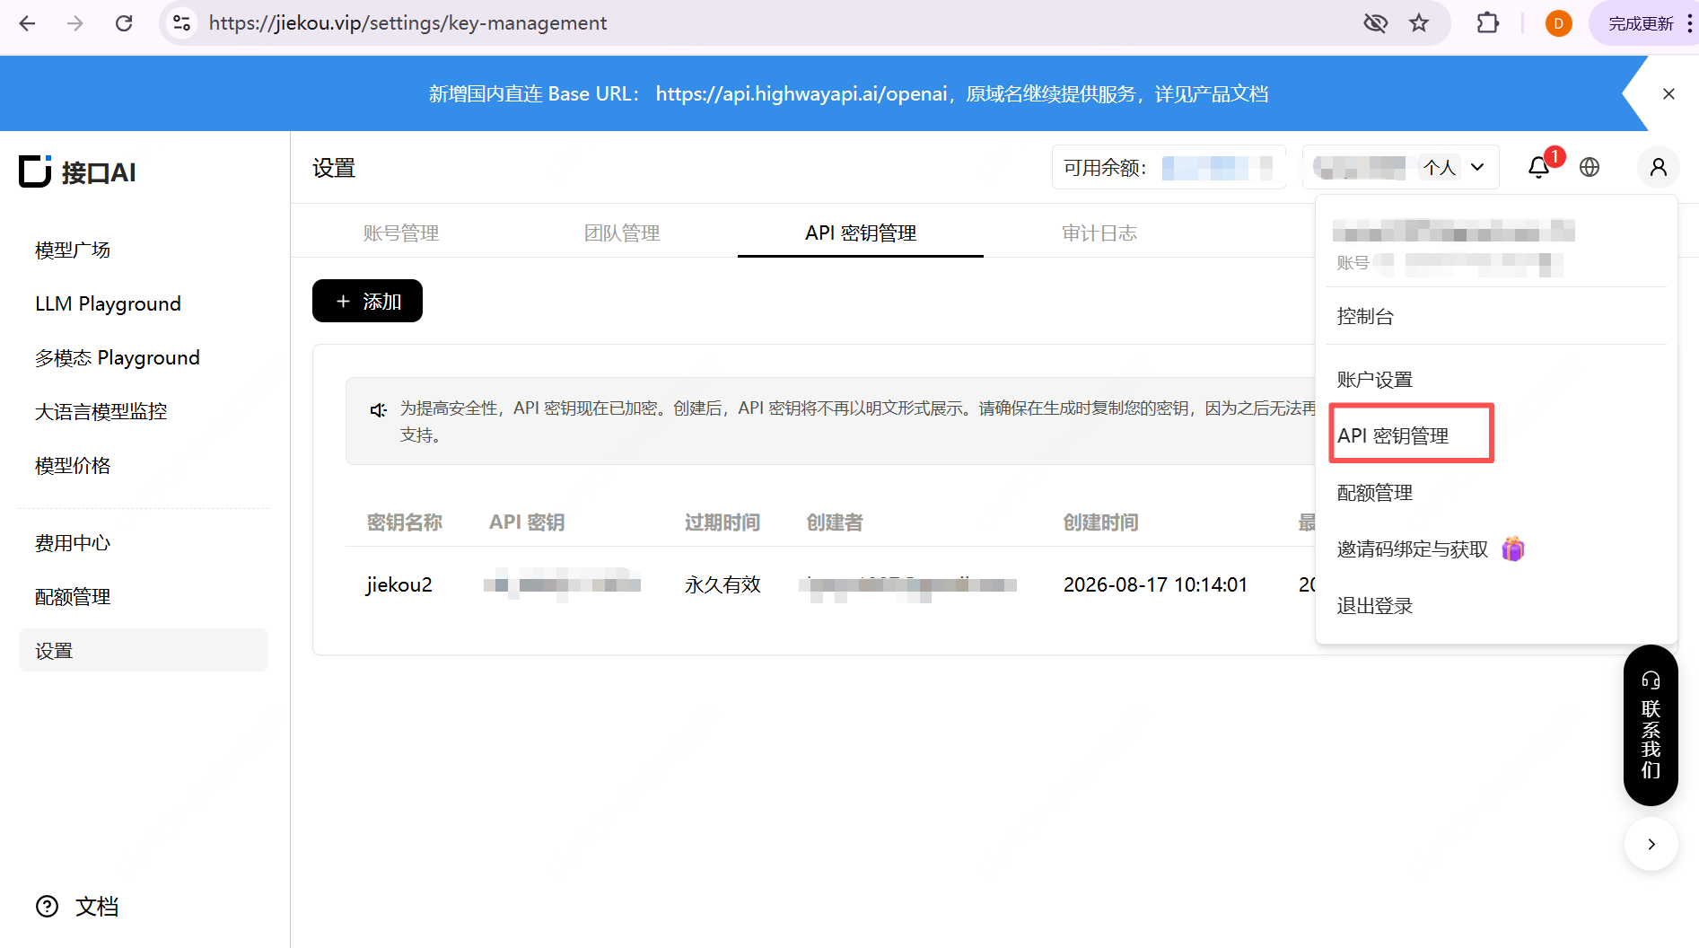Choose 控制台 from the account menu
1699x948 pixels.
(1365, 316)
